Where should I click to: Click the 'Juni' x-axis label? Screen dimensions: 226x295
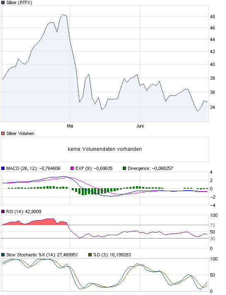pos(140,126)
